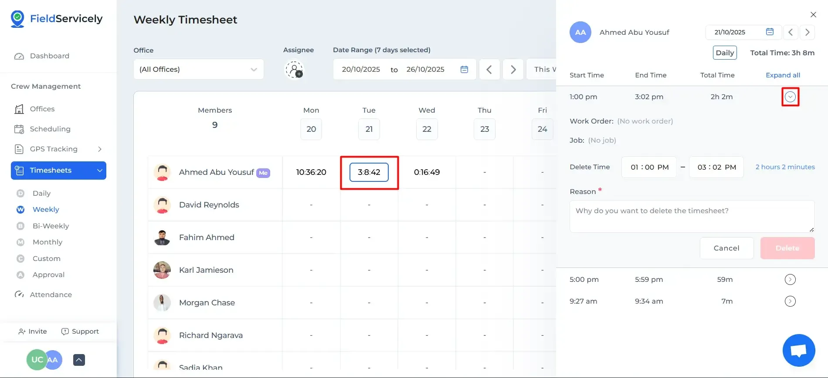The image size is (828, 378).
Task: Open the date range calendar picker
Action: pos(464,70)
